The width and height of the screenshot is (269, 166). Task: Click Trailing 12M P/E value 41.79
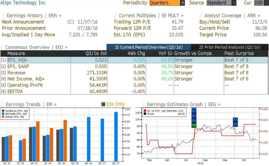[177, 22]
